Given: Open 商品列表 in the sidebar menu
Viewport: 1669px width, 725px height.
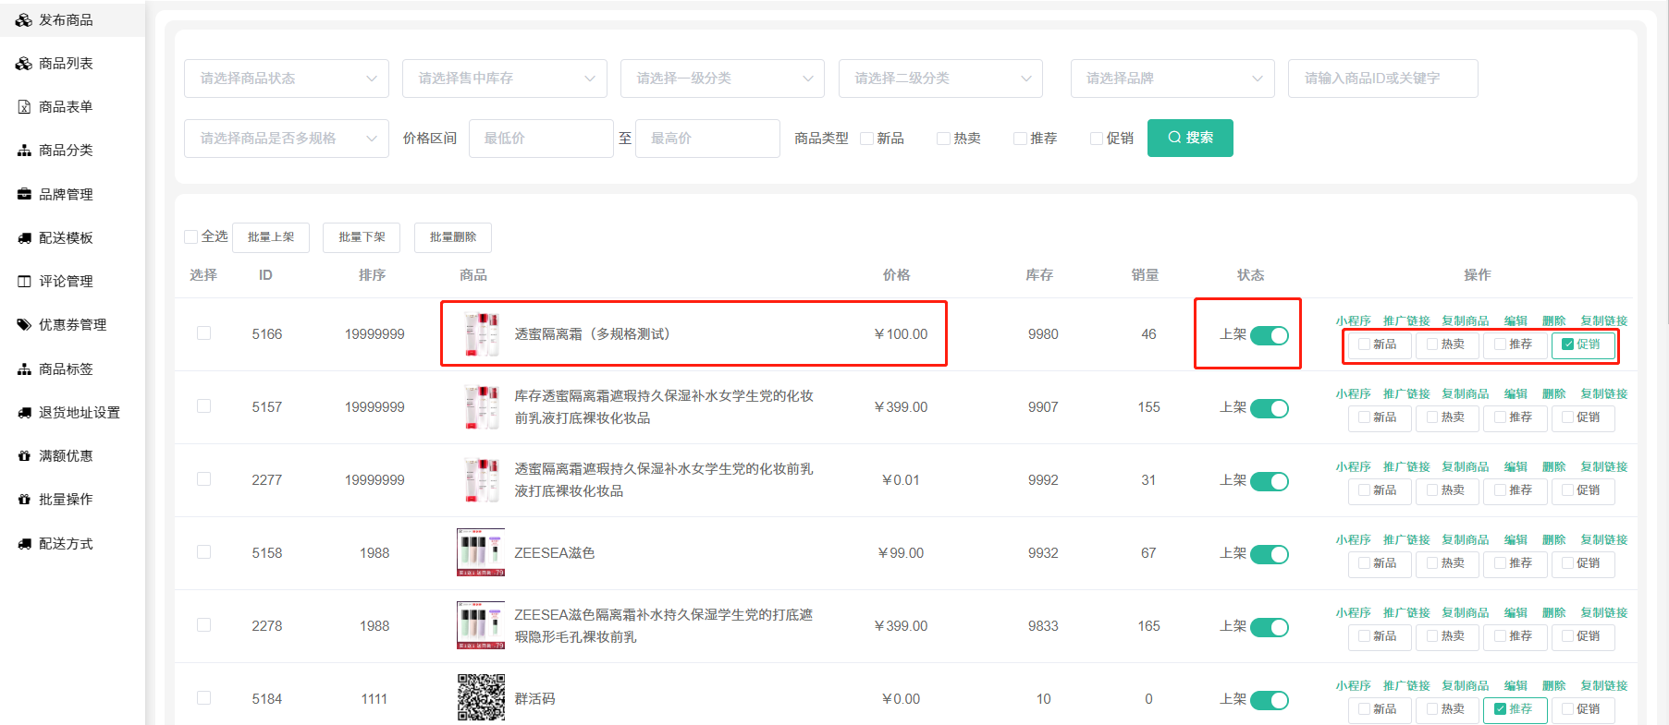Looking at the screenshot, I should (x=66, y=64).
